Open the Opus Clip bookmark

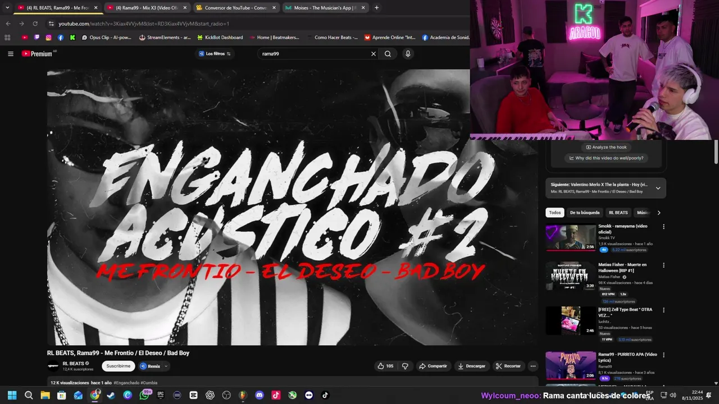point(106,38)
